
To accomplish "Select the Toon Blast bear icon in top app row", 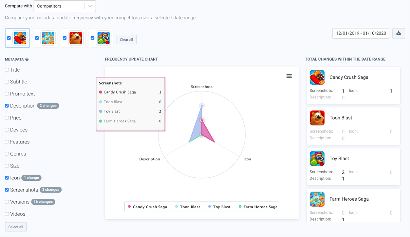I will pos(76,38).
